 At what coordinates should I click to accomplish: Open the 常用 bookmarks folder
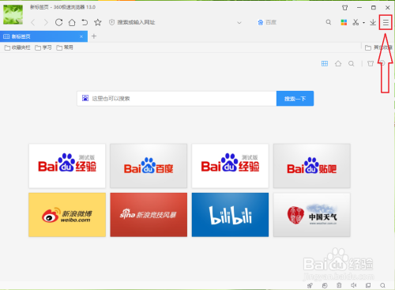(x=65, y=47)
